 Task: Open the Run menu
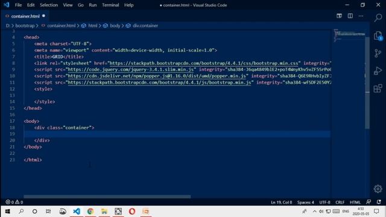click(92, 5)
